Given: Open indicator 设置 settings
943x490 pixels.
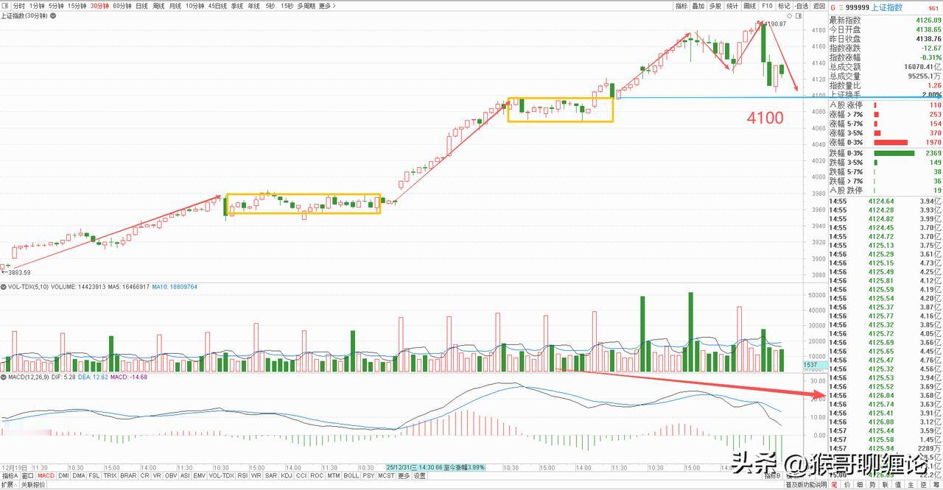Looking at the screenshot, I should (420, 475).
